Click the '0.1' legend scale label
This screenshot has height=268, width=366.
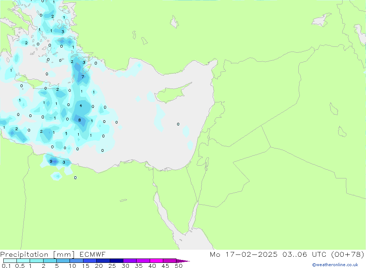click(6, 266)
